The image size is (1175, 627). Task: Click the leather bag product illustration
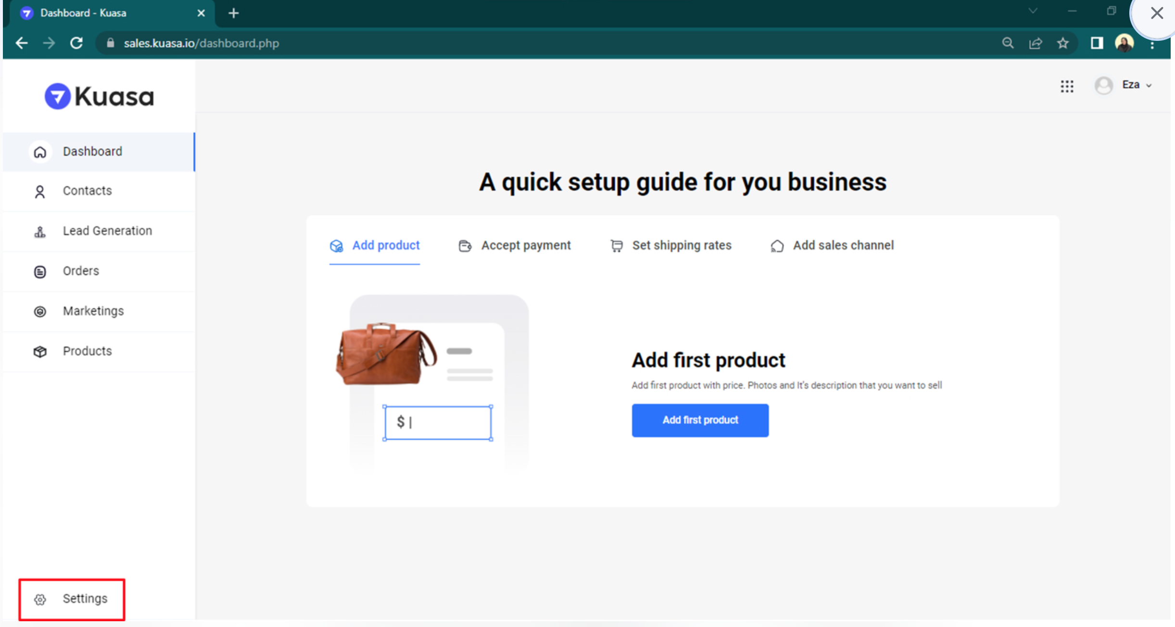386,354
